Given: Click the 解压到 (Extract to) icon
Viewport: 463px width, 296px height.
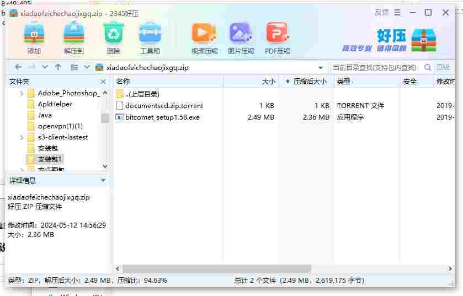Looking at the screenshot, I should (74, 39).
